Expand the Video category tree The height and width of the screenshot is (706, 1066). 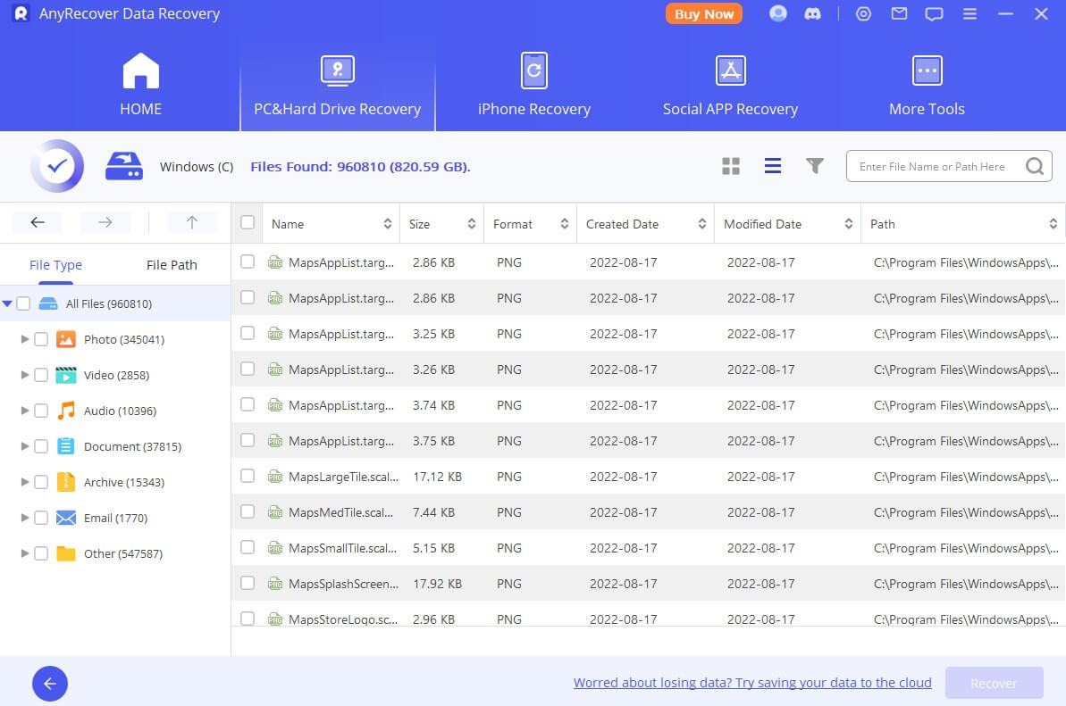pos(25,375)
